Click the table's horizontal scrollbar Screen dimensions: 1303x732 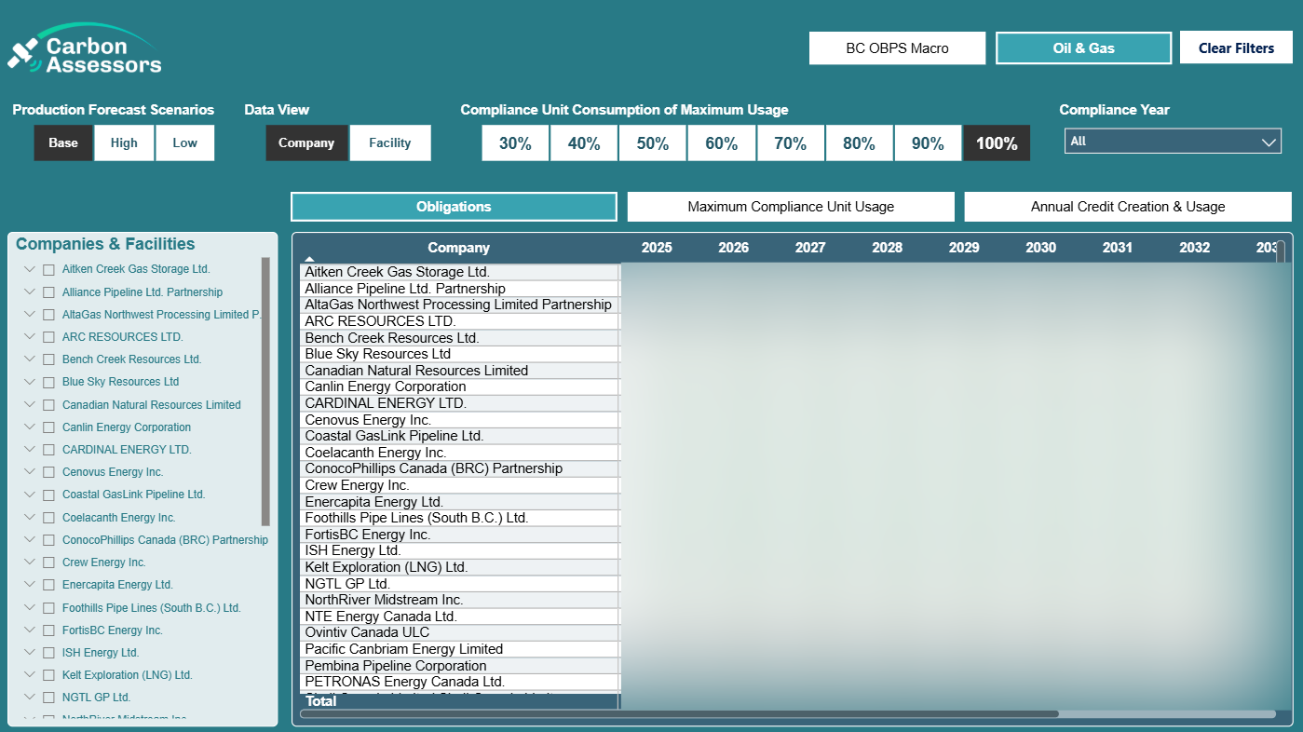(x=679, y=714)
